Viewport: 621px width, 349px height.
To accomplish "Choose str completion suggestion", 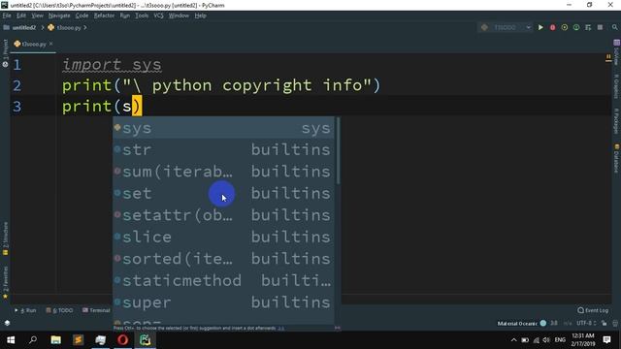I will click(224, 149).
